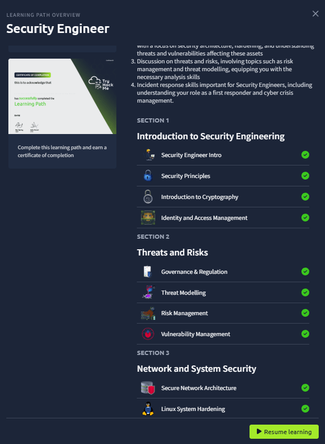Click the Risk Management room icon
This screenshot has width=325, height=444.
pyautogui.click(x=148, y=313)
